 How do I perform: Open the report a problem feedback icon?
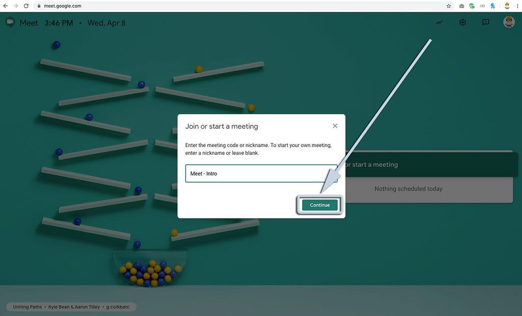(x=486, y=22)
